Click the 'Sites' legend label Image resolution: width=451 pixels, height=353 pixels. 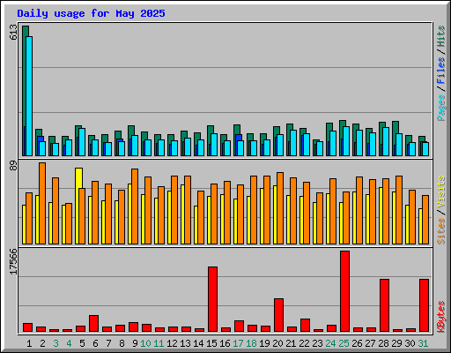coord(441,231)
